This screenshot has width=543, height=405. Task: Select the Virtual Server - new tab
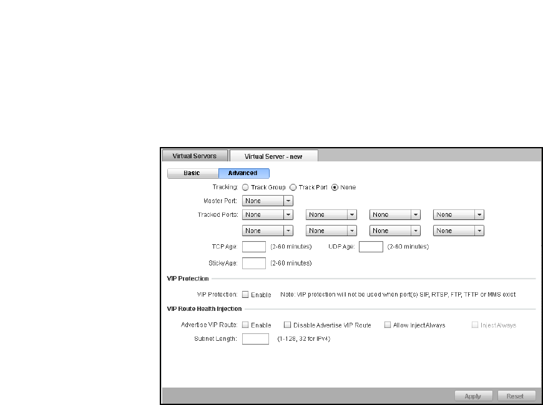(x=273, y=156)
